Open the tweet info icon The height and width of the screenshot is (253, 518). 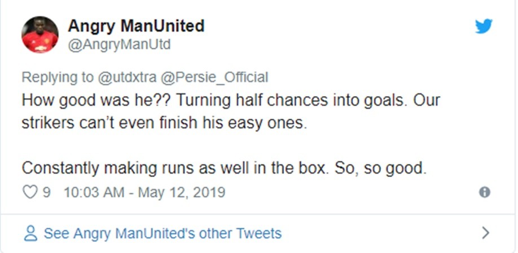point(484,192)
